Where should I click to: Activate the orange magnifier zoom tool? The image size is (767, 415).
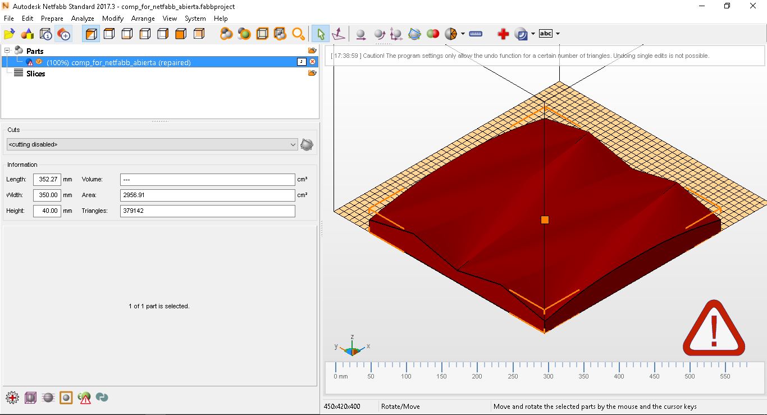pos(298,34)
